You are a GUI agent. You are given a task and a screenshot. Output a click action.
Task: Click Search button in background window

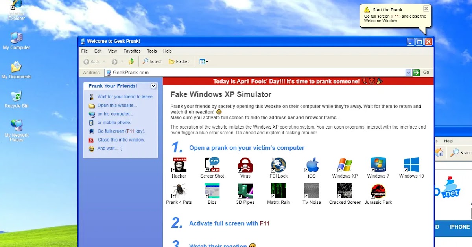(x=461, y=153)
